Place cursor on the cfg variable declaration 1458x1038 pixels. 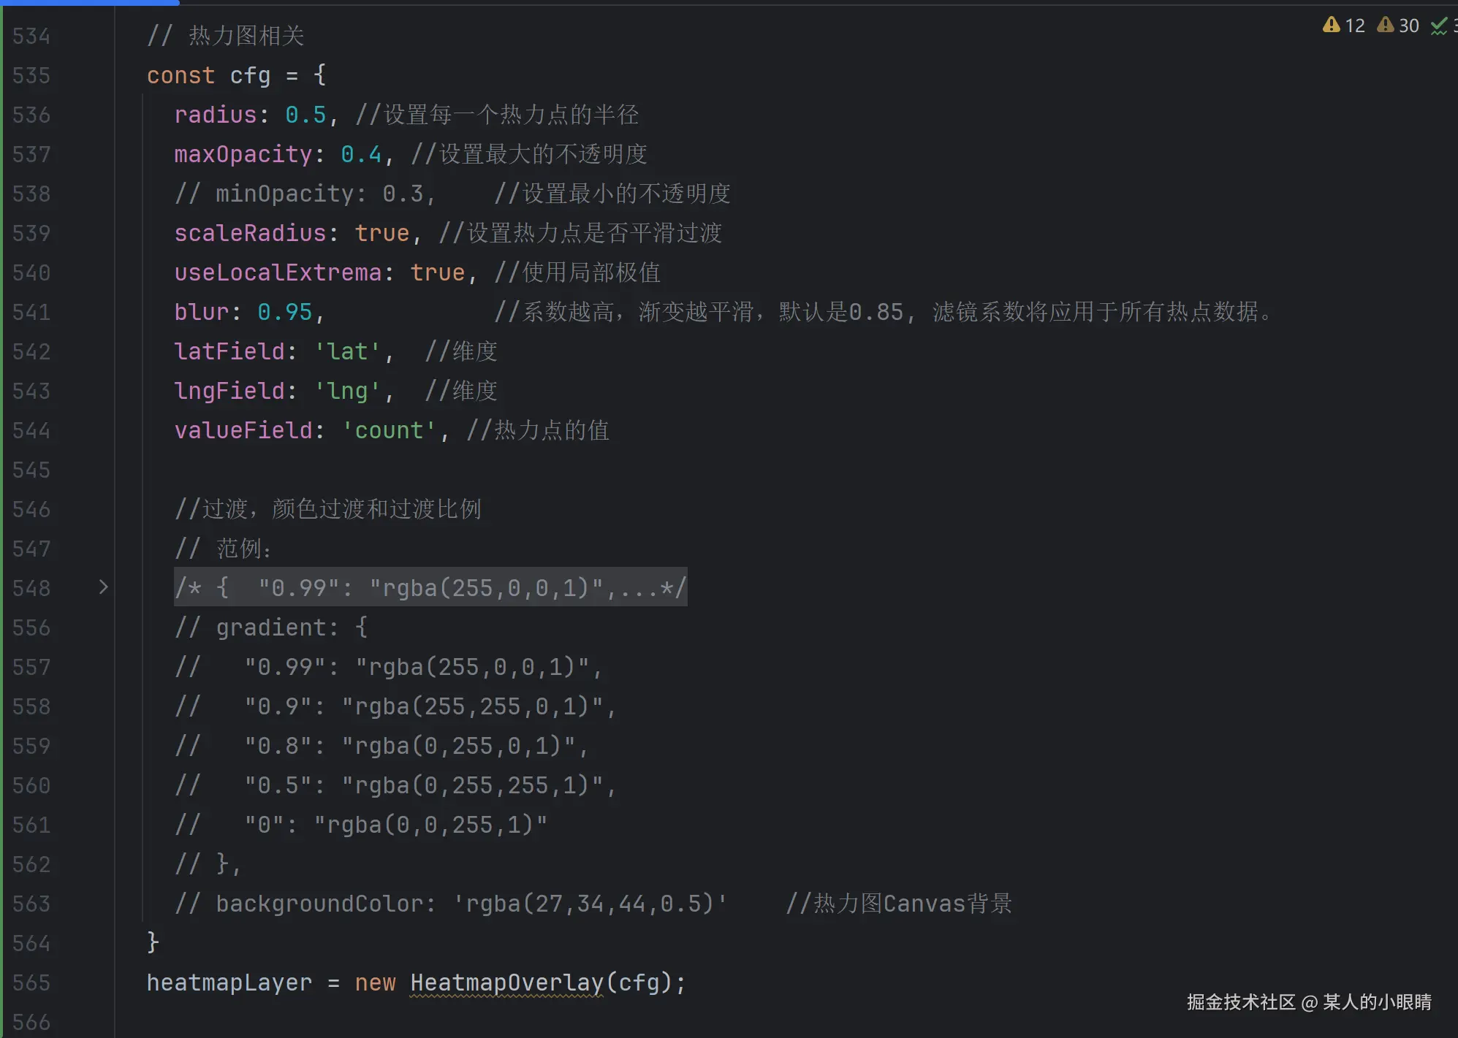click(x=250, y=75)
